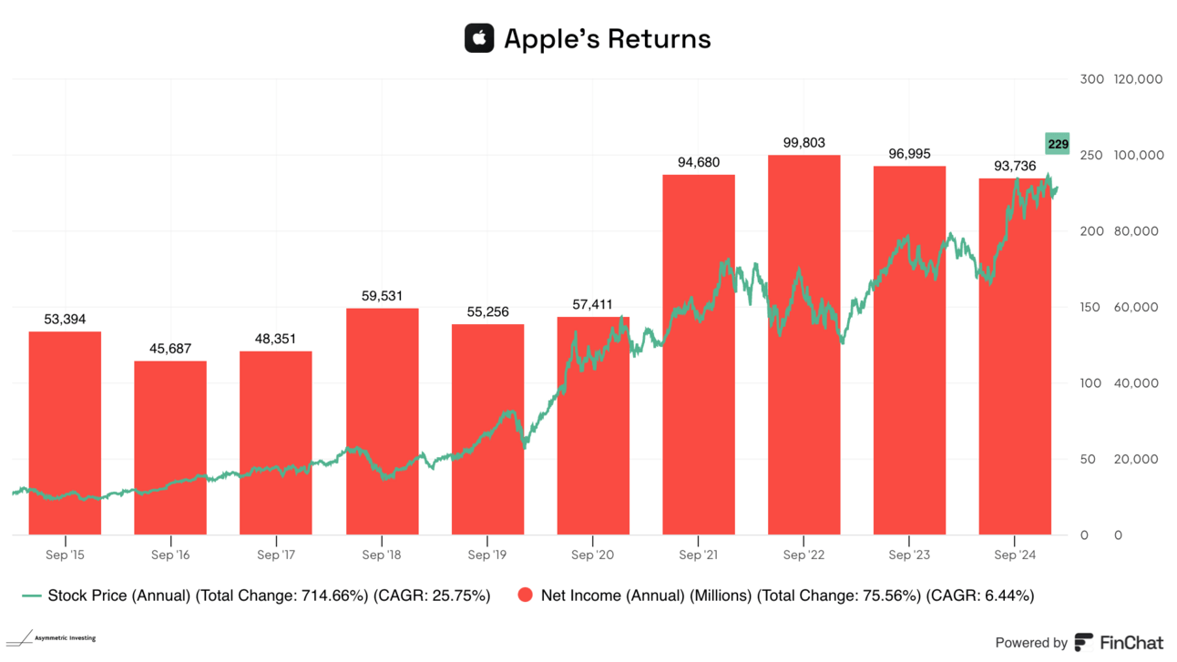Image resolution: width=1177 pixels, height=662 pixels.
Task: Click the green Stock Price legend line
Action: [31, 596]
